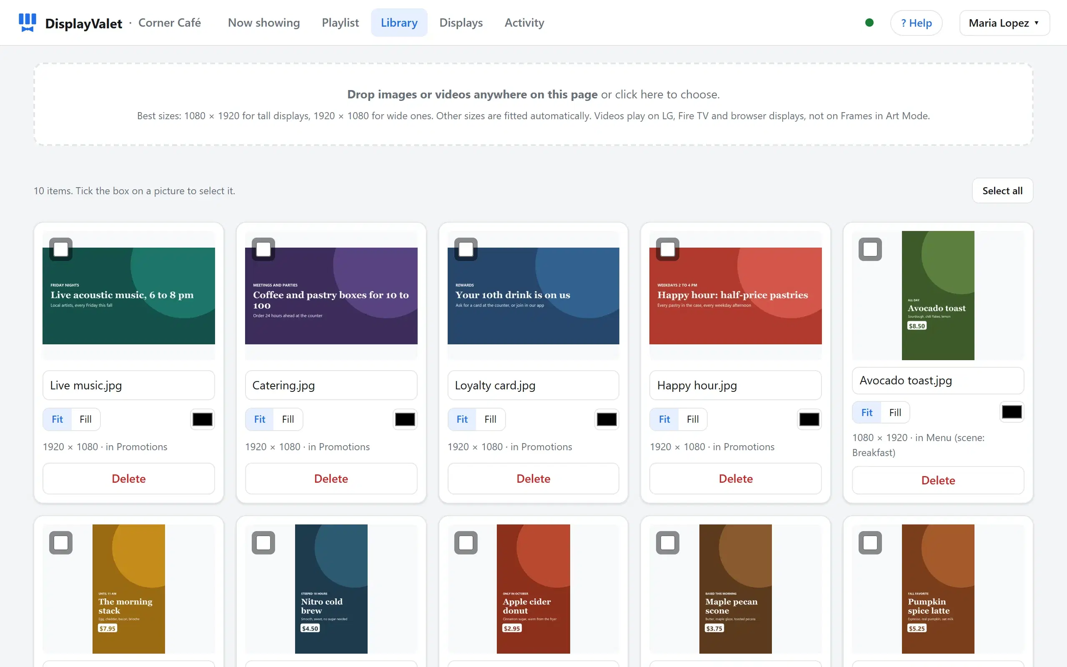The height and width of the screenshot is (667, 1067).
Task: Open the Activity tab
Action: pos(524,23)
